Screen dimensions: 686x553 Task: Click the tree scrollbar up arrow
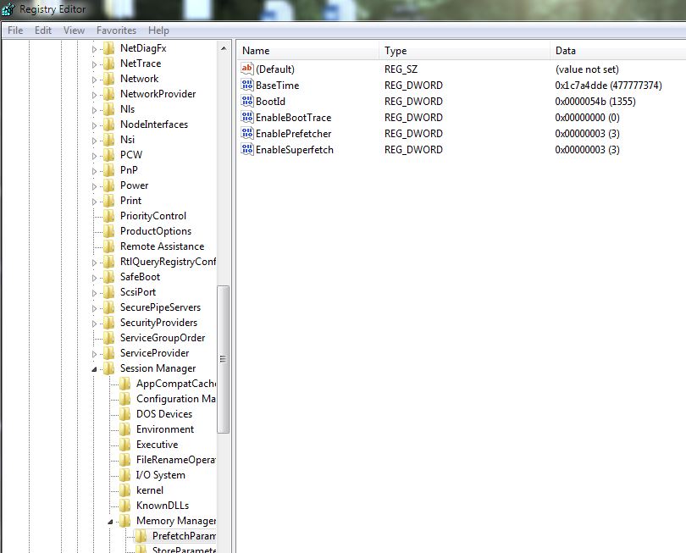click(x=224, y=48)
